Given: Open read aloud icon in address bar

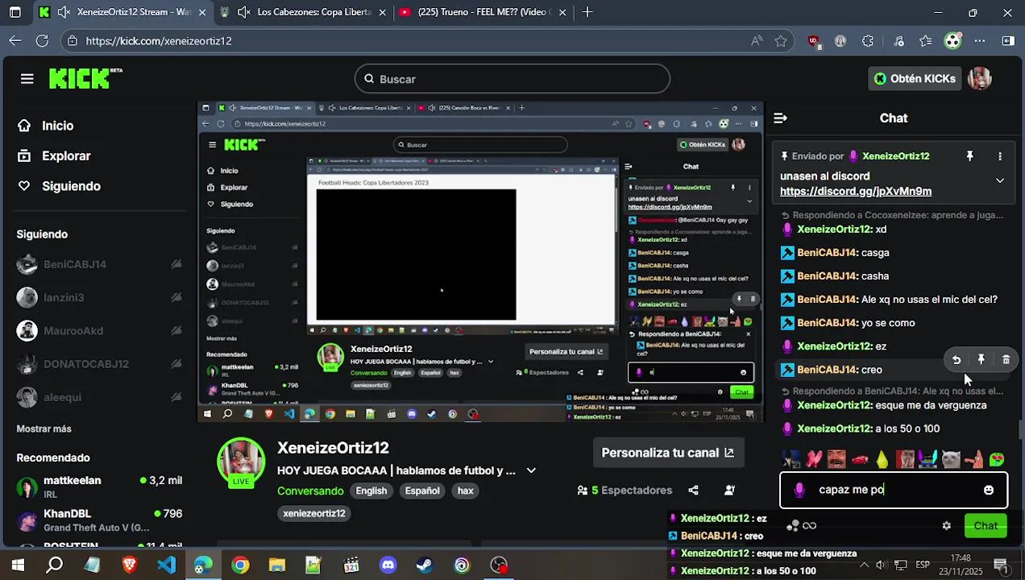Looking at the screenshot, I should (756, 41).
